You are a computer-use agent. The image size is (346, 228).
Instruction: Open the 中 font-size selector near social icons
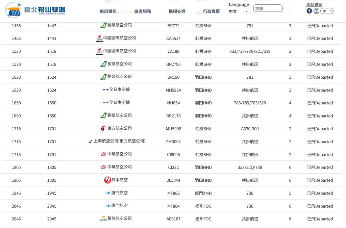(327, 11)
